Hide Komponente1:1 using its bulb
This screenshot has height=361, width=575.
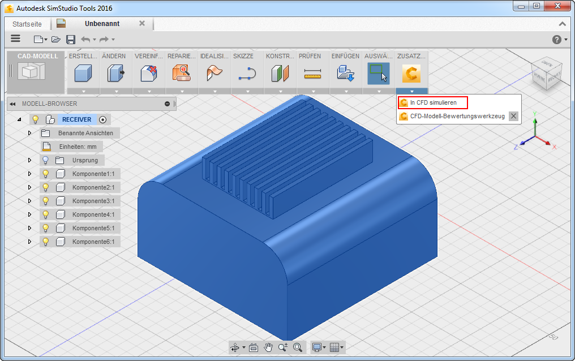[45, 174]
